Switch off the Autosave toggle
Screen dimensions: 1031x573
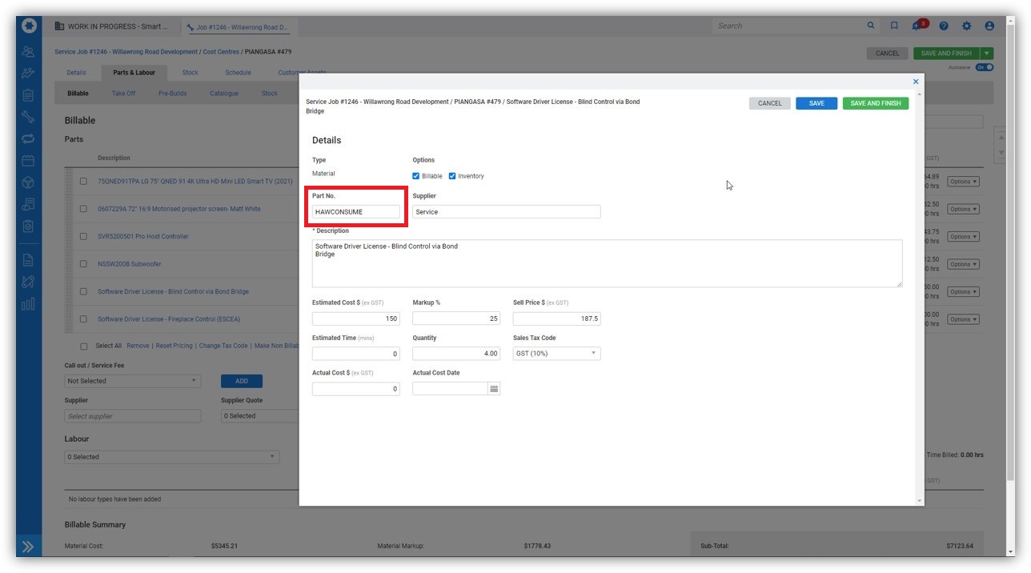click(985, 67)
